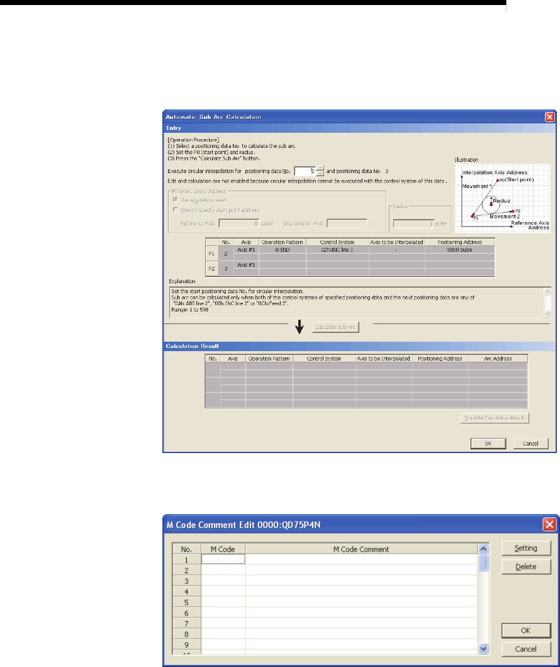Click the Calculate Sub Arc button
The image size is (560, 667).
point(335,327)
